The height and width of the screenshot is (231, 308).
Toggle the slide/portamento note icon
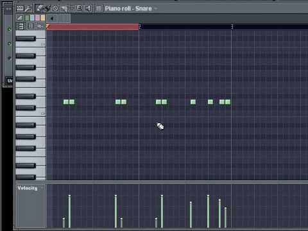coord(20,18)
